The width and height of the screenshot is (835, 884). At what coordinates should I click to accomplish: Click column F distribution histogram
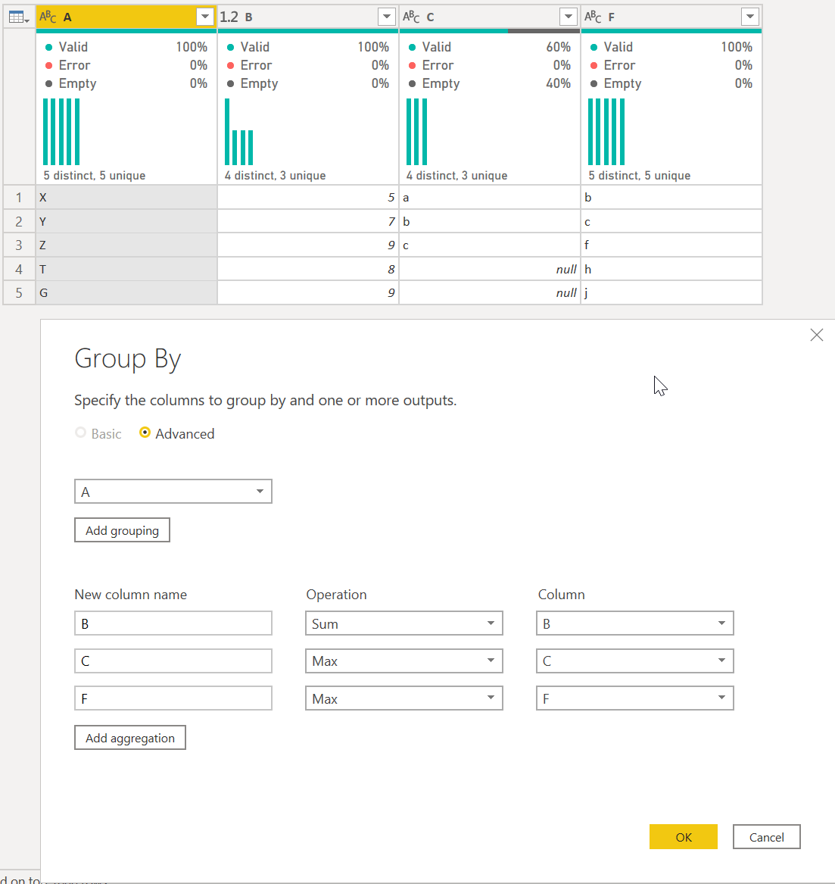coord(606,132)
